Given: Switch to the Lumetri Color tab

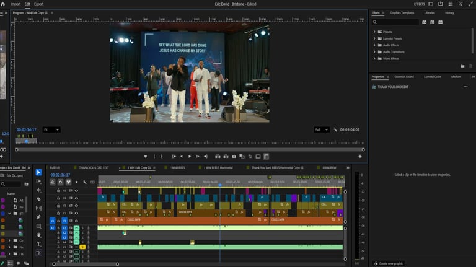Looking at the screenshot, I should pos(432,77).
